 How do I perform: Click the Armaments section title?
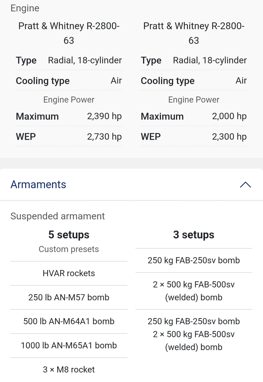click(x=38, y=185)
